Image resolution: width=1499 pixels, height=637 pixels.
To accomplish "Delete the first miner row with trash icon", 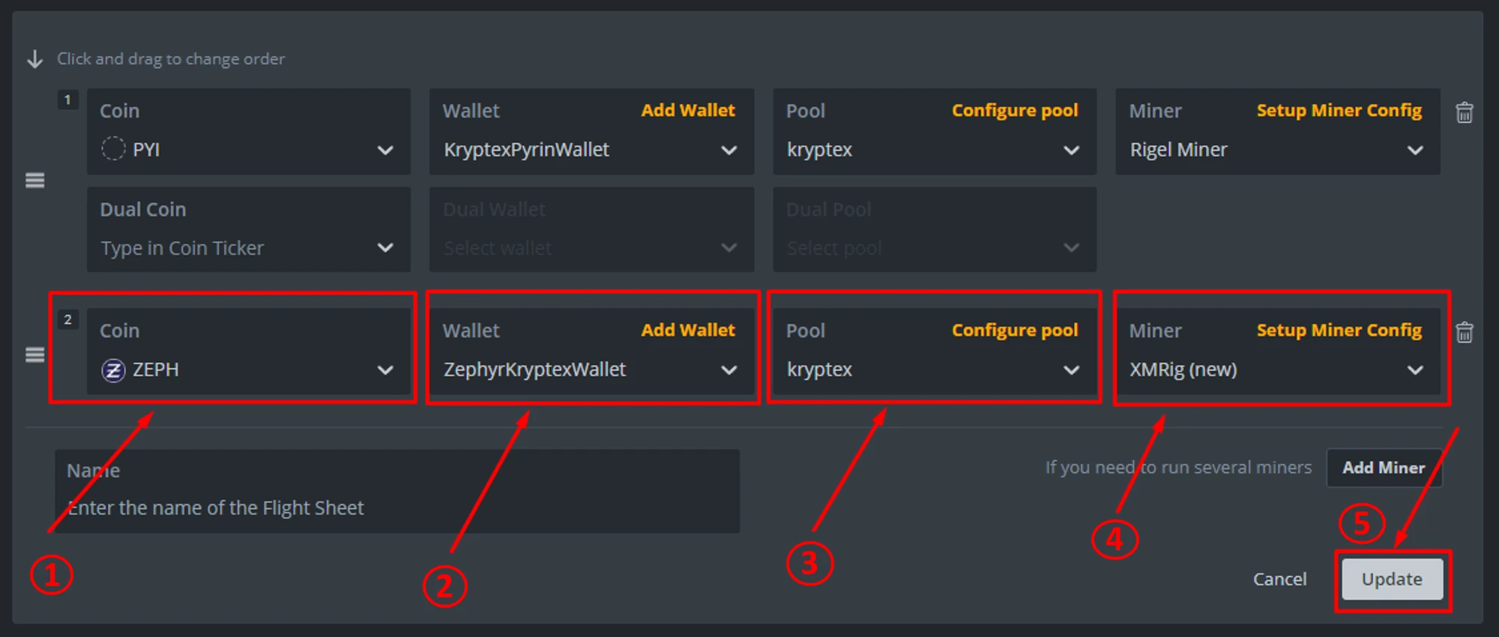I will tap(1464, 113).
